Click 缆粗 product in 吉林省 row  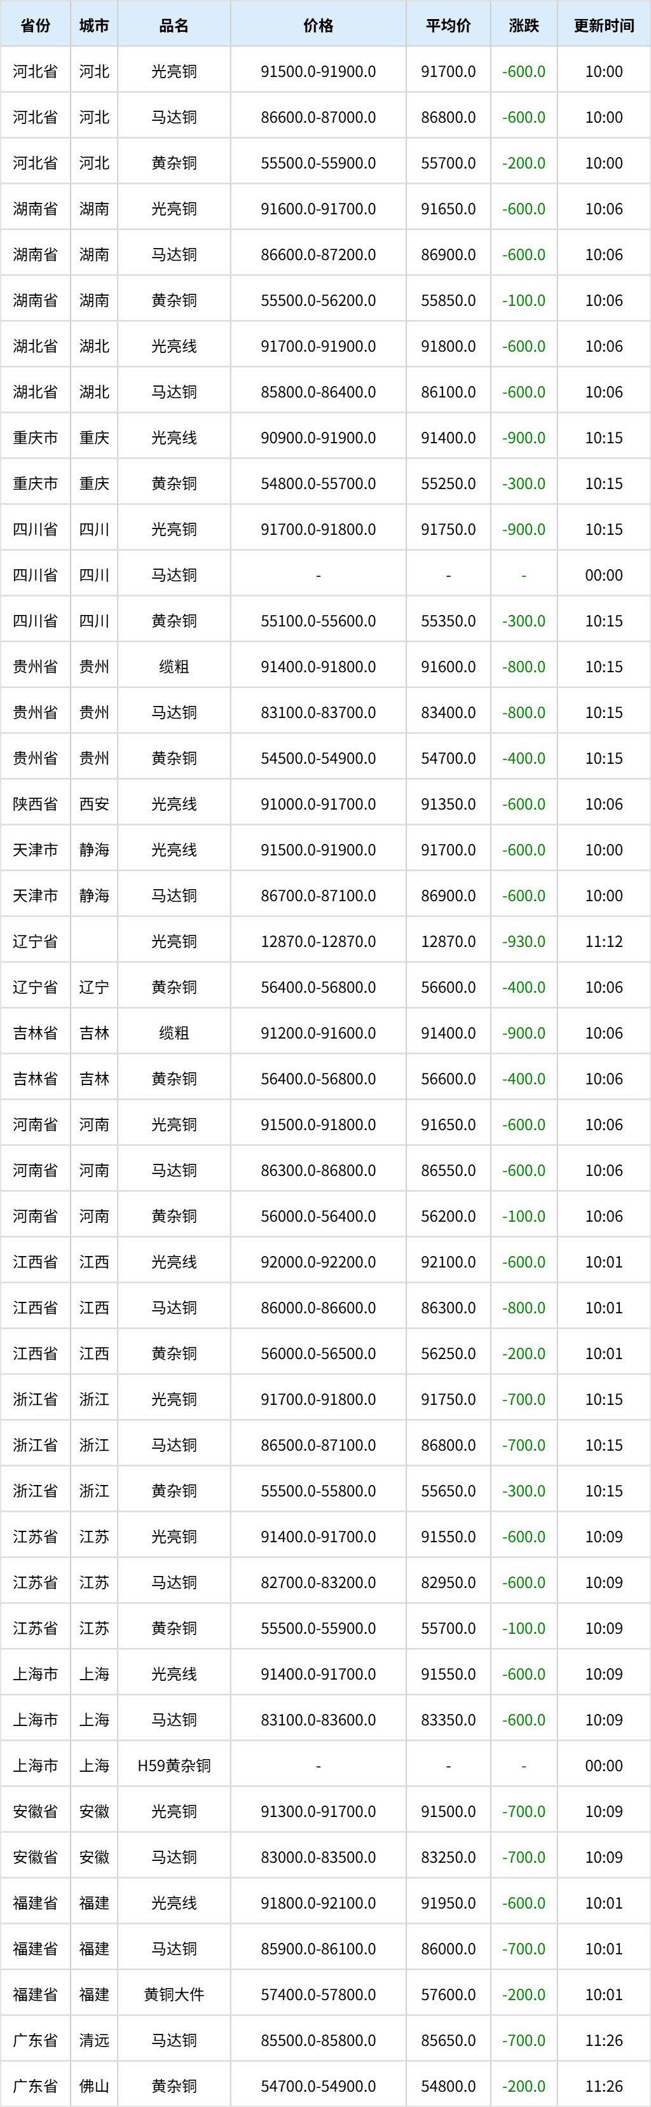(174, 1033)
